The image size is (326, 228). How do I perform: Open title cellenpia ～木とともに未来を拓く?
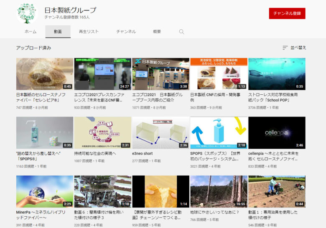click(x=273, y=156)
